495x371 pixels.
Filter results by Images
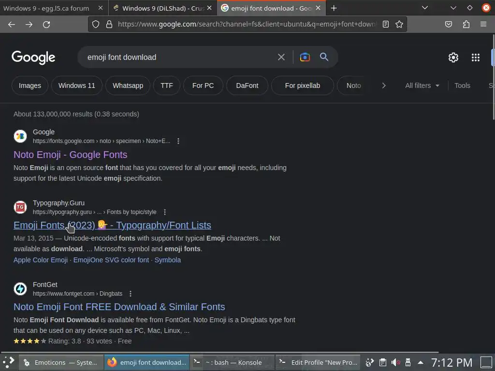pos(30,86)
